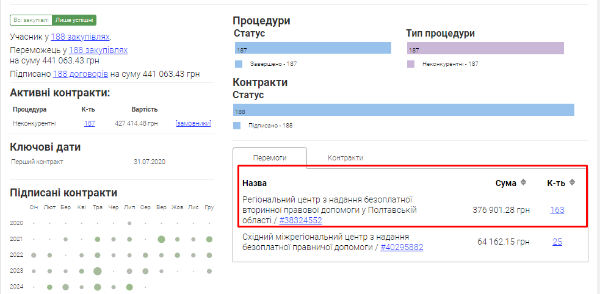Viewport: 600px width, 294px height.
Task: Click the 187 active contracts count link
Action: click(89, 123)
